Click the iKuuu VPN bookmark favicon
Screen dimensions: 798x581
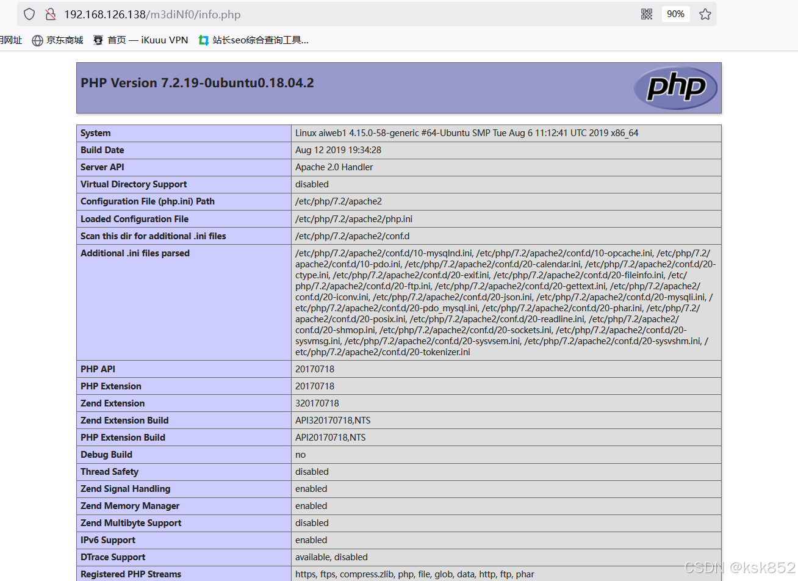pyautogui.click(x=98, y=40)
